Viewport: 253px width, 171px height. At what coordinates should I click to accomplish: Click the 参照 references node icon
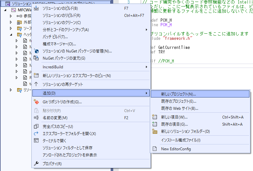pyautogui.click(x=19, y=16)
